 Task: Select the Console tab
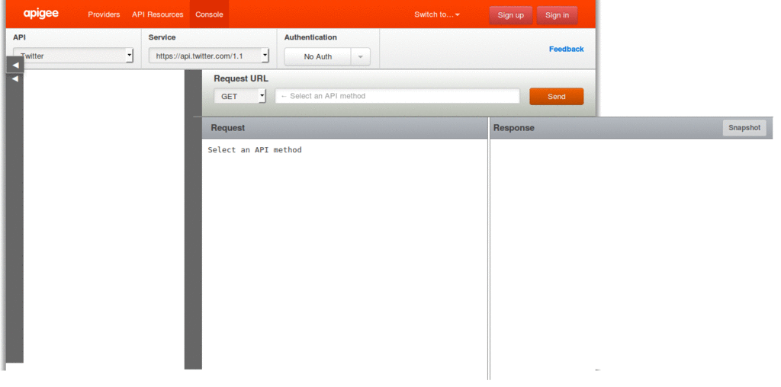[x=209, y=14]
